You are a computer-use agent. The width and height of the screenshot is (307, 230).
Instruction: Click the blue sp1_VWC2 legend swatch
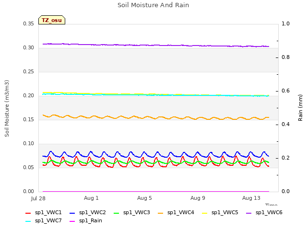(x=72, y=213)
